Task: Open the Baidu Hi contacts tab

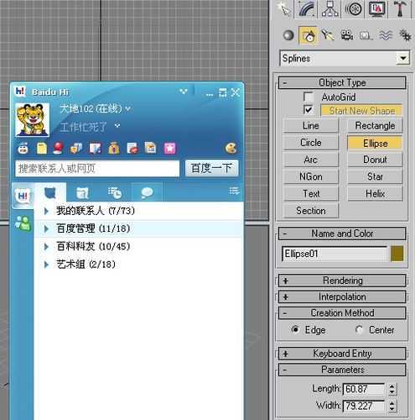Action: 50,192
